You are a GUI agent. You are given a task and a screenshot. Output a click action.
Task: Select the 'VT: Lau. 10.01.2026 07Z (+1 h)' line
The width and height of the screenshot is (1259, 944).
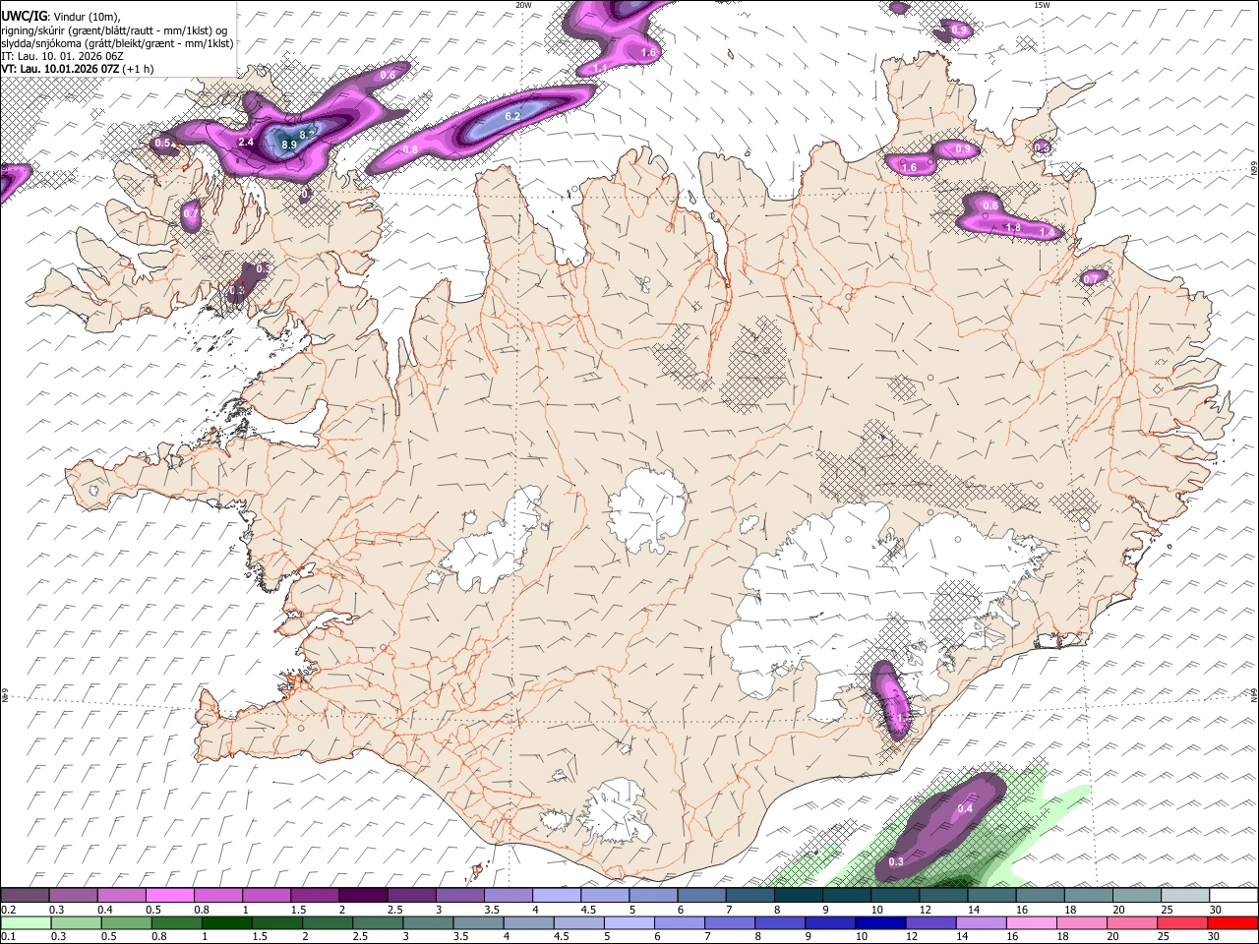tap(78, 69)
